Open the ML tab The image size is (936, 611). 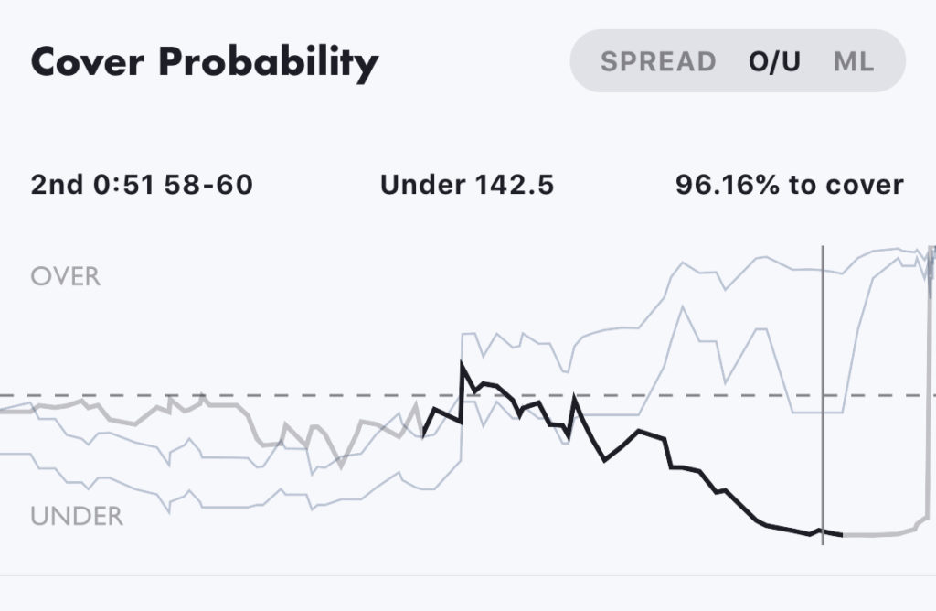pyautogui.click(x=854, y=61)
